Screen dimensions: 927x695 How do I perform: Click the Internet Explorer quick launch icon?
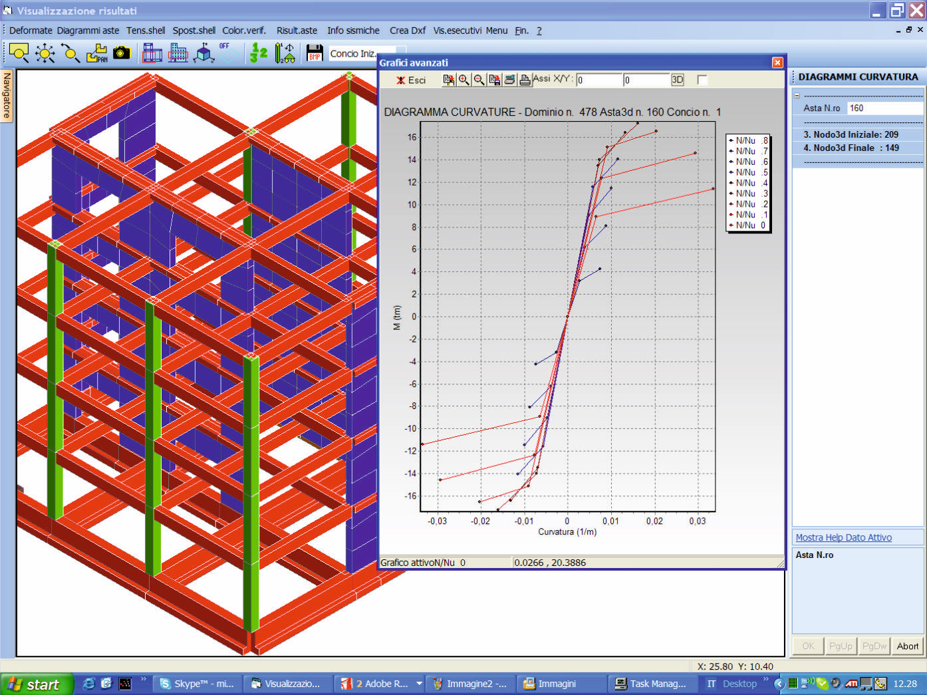click(x=88, y=684)
